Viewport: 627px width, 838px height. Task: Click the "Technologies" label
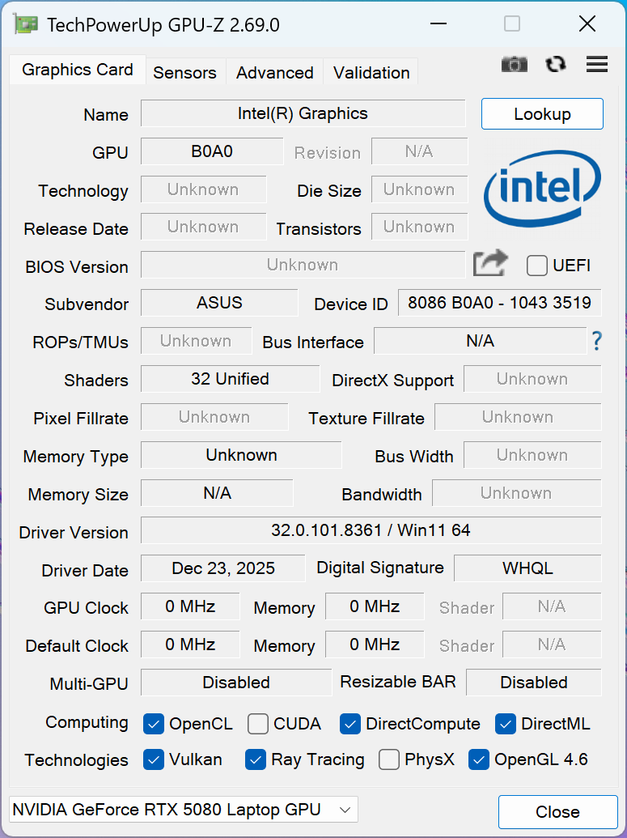[76, 760]
